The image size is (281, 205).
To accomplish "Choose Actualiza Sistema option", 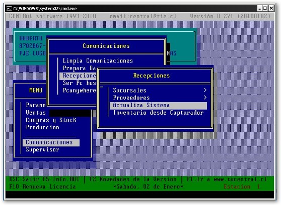I will 158,106.
